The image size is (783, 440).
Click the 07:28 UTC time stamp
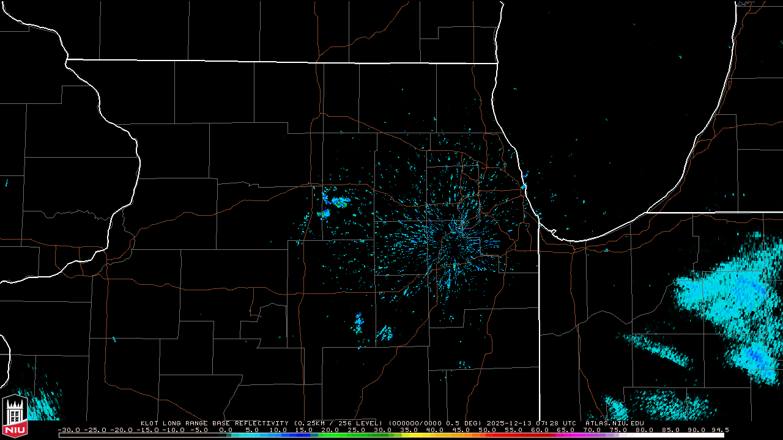click(x=557, y=423)
